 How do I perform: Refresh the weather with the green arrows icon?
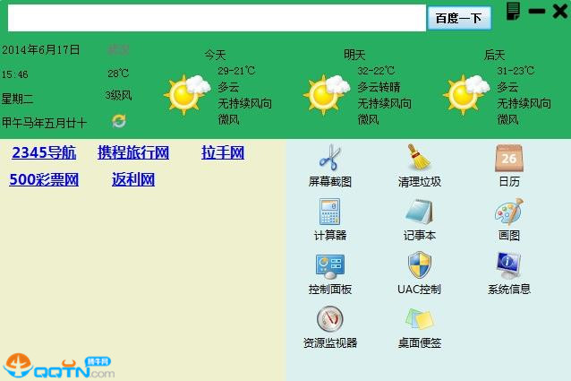119,121
